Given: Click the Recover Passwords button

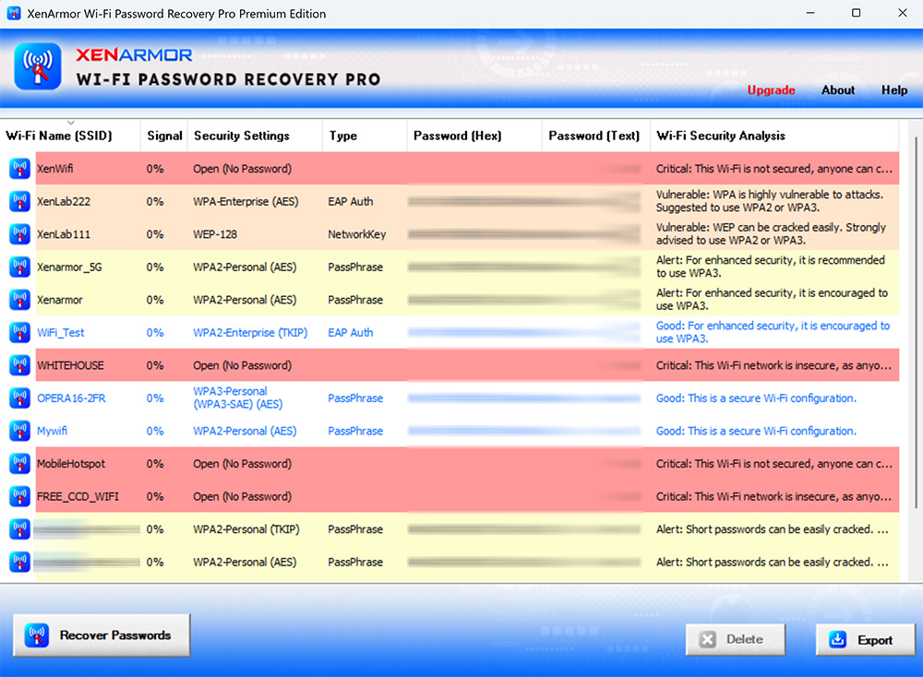Looking at the screenshot, I should point(102,635).
